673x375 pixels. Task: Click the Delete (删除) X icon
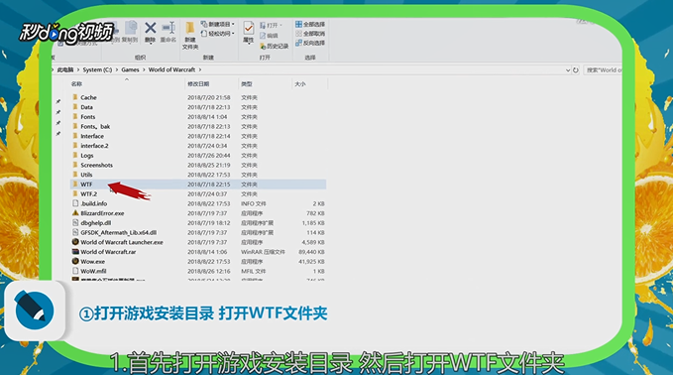[x=150, y=29]
